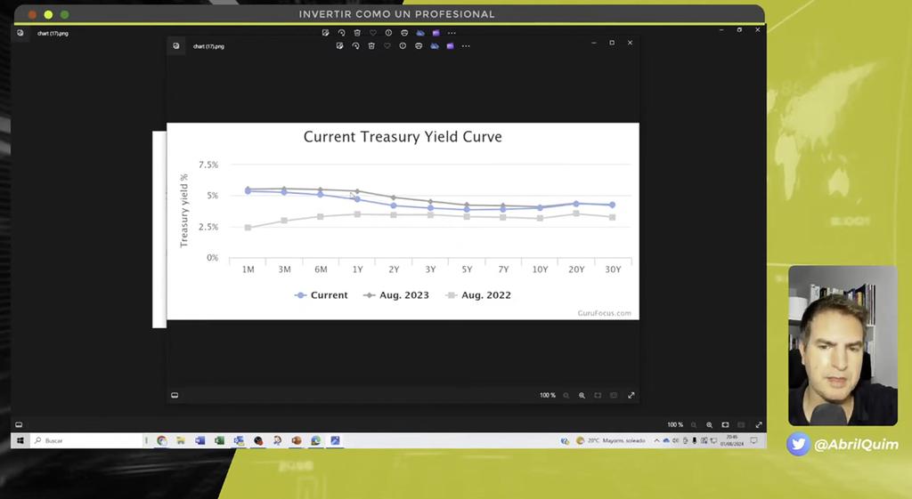Open Excel from the taskbar
Viewport: 912px width, 499px height.
click(219, 440)
